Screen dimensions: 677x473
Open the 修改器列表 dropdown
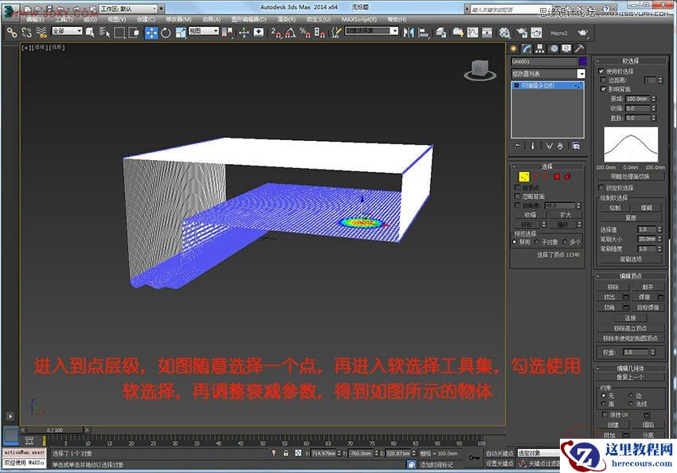pos(547,73)
